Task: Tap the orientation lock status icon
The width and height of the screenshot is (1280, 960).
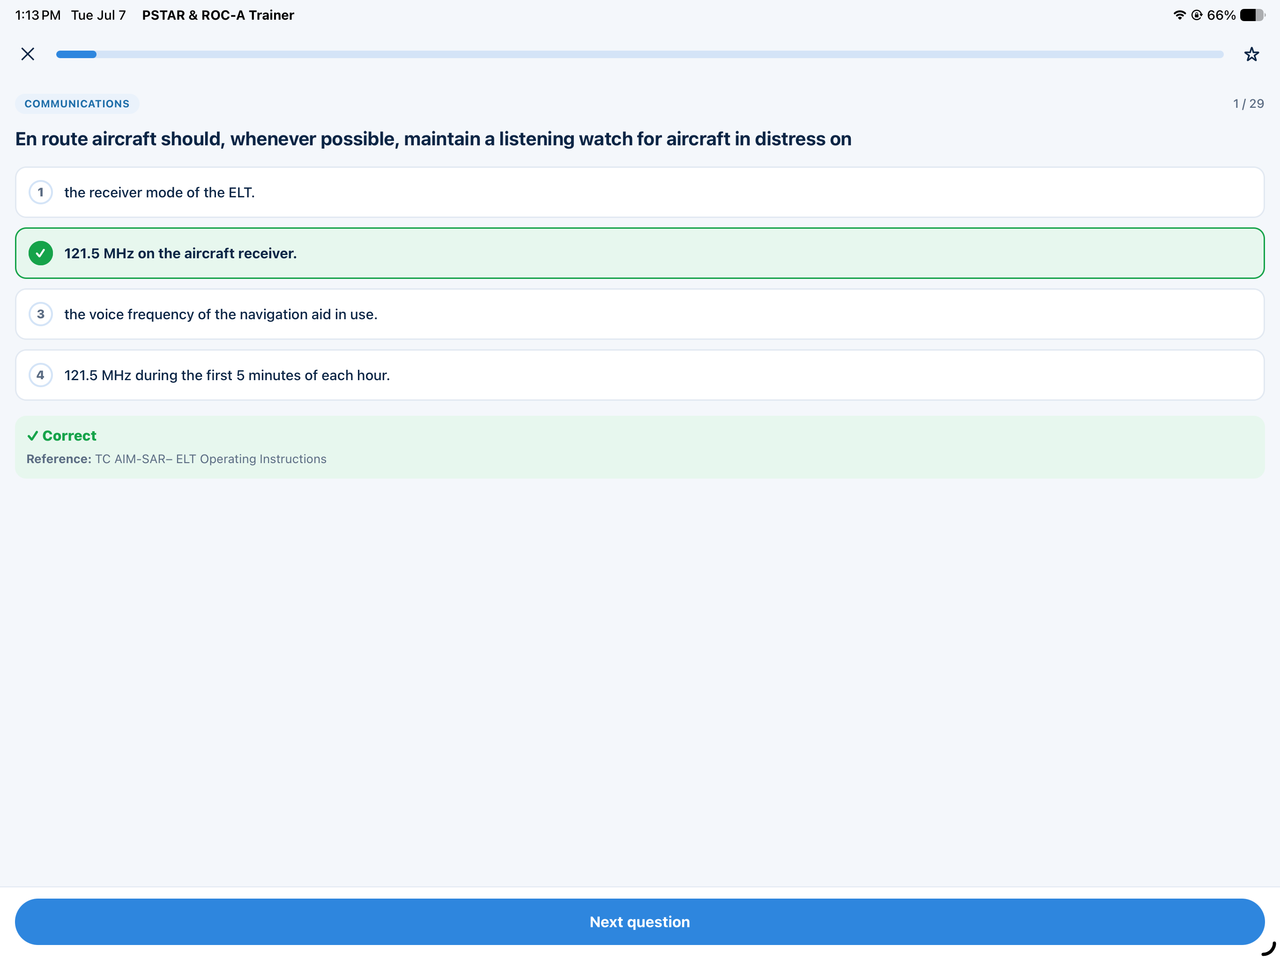Action: click(x=1197, y=15)
